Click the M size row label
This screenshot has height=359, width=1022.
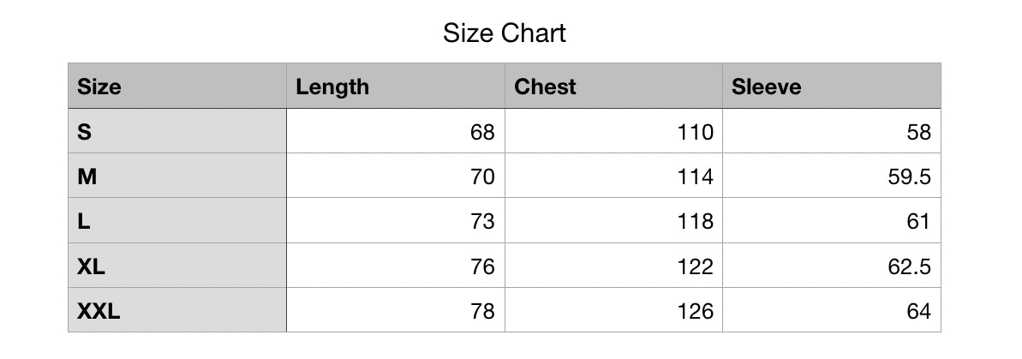[87, 177]
